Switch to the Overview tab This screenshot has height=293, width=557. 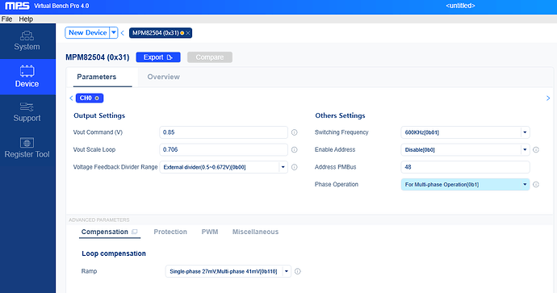pos(163,77)
